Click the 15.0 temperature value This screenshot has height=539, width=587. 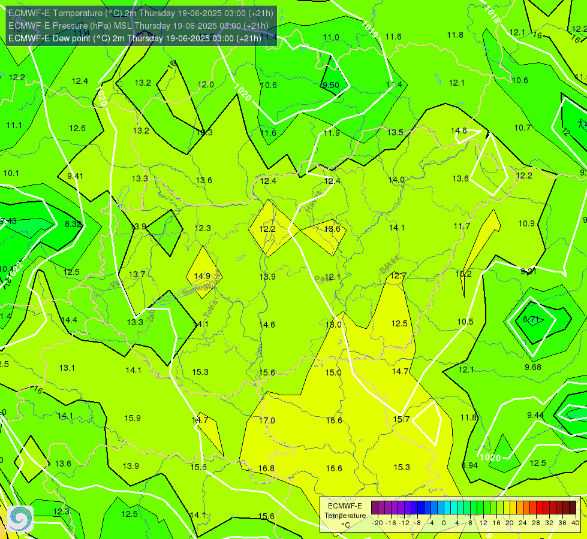(x=333, y=373)
